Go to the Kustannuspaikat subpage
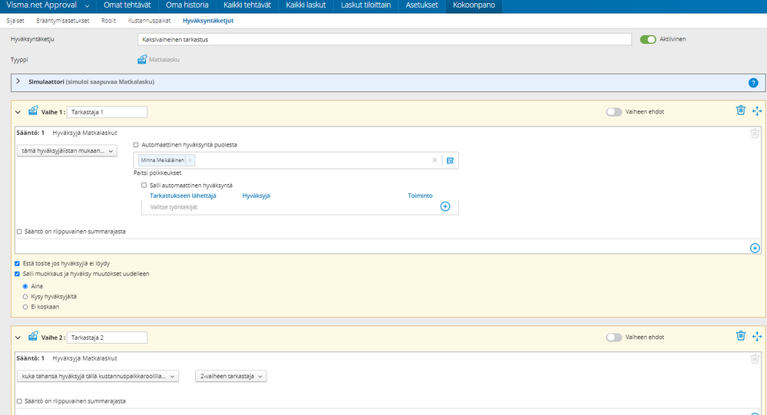The height and width of the screenshot is (415, 767). point(149,21)
